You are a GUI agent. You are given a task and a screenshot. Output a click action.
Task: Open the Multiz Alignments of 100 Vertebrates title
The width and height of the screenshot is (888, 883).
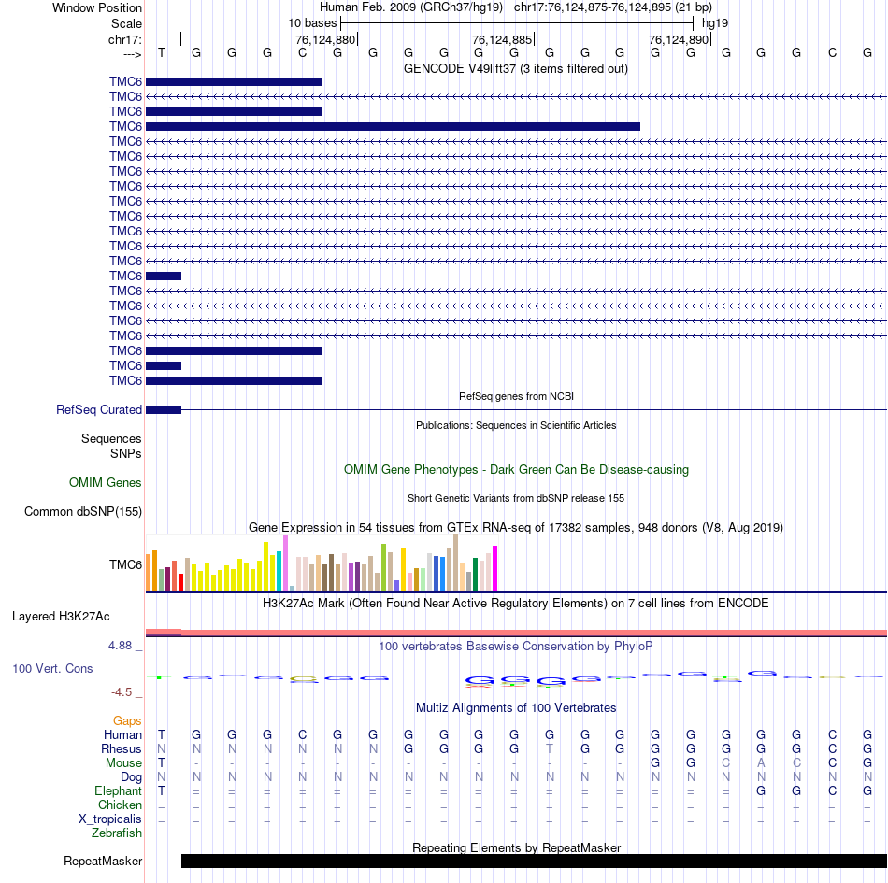(x=516, y=708)
